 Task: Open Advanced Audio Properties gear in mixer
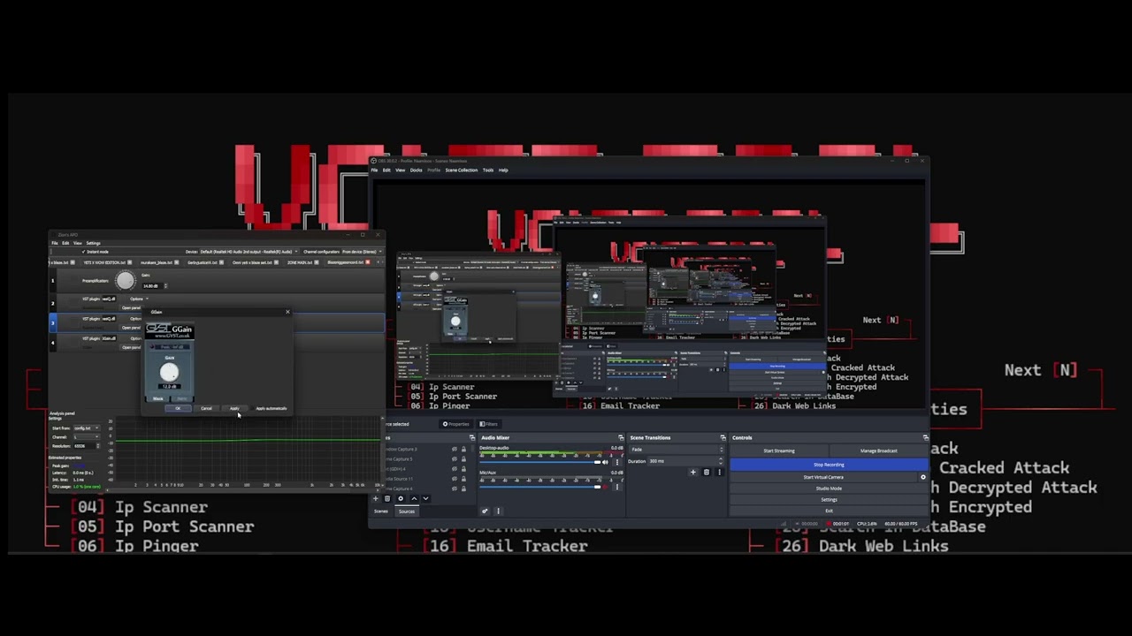point(485,511)
